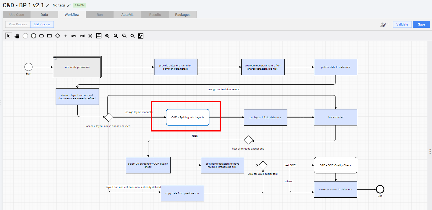Click the No tags label
Image resolution: width=432 pixels, height=210 pixels.
(x=59, y=5)
